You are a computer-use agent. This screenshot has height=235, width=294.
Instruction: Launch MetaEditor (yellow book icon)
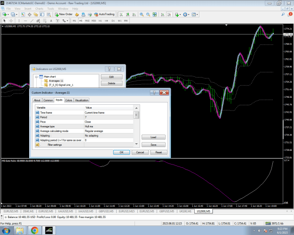[77, 15]
